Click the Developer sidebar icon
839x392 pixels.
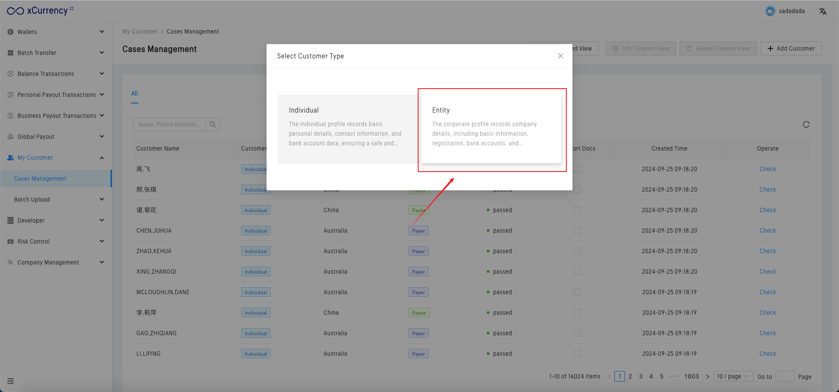tap(10, 220)
